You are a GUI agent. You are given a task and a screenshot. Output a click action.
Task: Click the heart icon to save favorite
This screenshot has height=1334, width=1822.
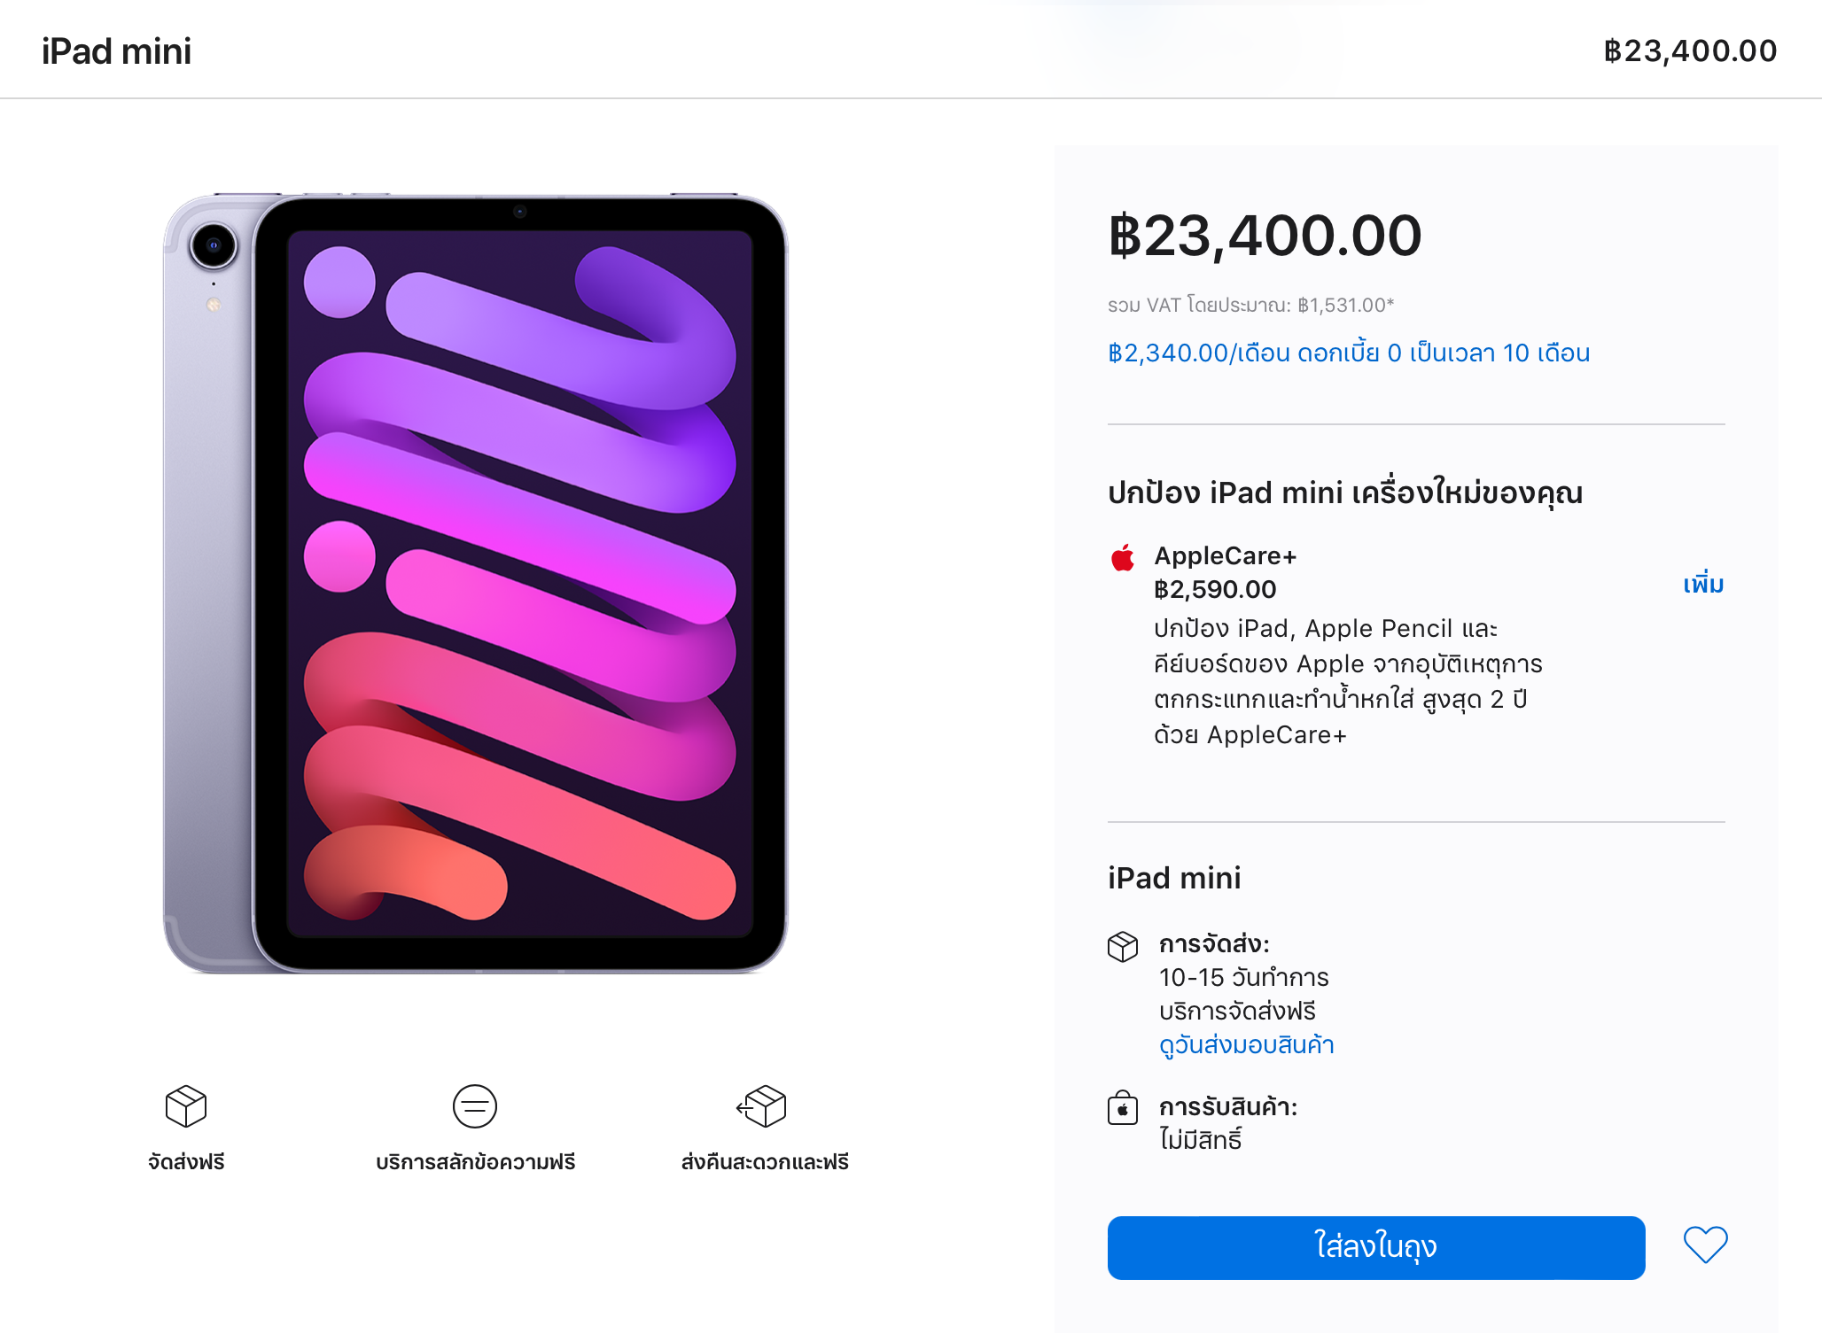point(1705,1245)
